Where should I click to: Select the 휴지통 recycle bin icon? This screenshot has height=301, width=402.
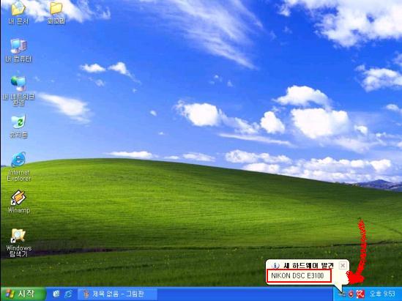pos(18,127)
